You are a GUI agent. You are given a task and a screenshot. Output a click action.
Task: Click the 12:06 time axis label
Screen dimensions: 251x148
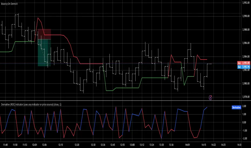coord(44,145)
